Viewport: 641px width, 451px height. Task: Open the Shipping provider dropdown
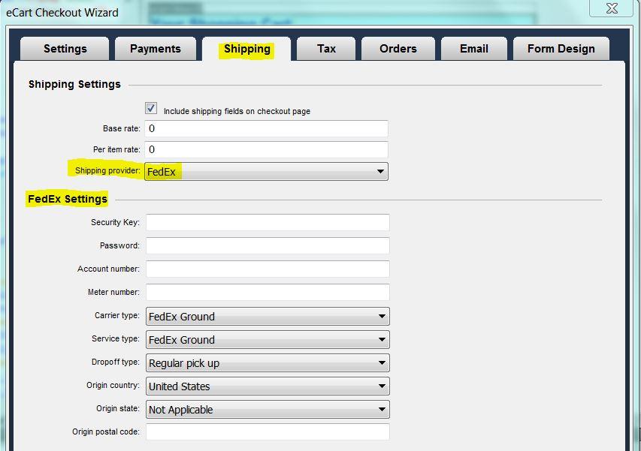click(x=266, y=171)
